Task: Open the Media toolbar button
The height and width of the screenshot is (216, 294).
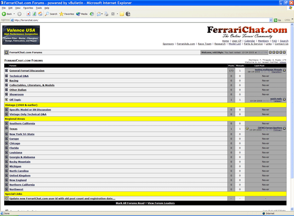Action: [82, 14]
